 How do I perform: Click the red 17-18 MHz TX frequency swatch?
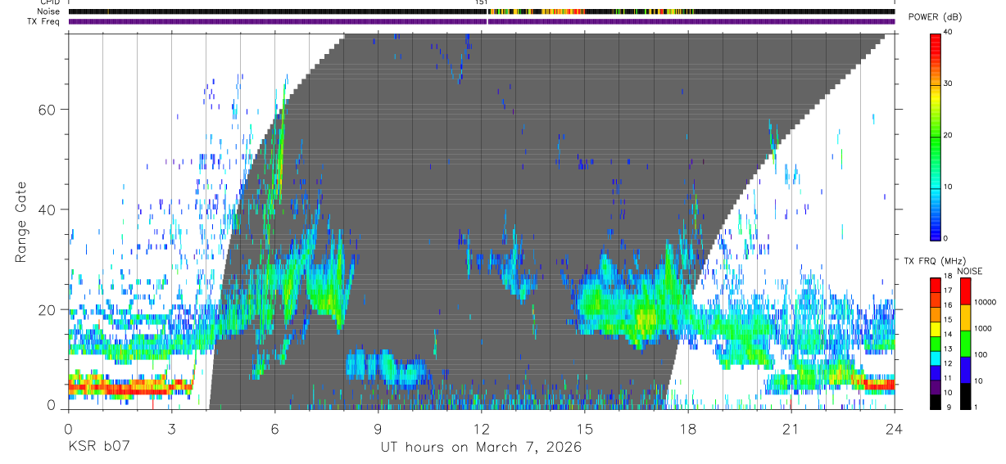point(936,283)
